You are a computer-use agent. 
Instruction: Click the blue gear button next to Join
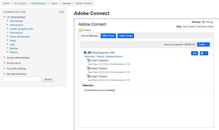click(x=202, y=53)
